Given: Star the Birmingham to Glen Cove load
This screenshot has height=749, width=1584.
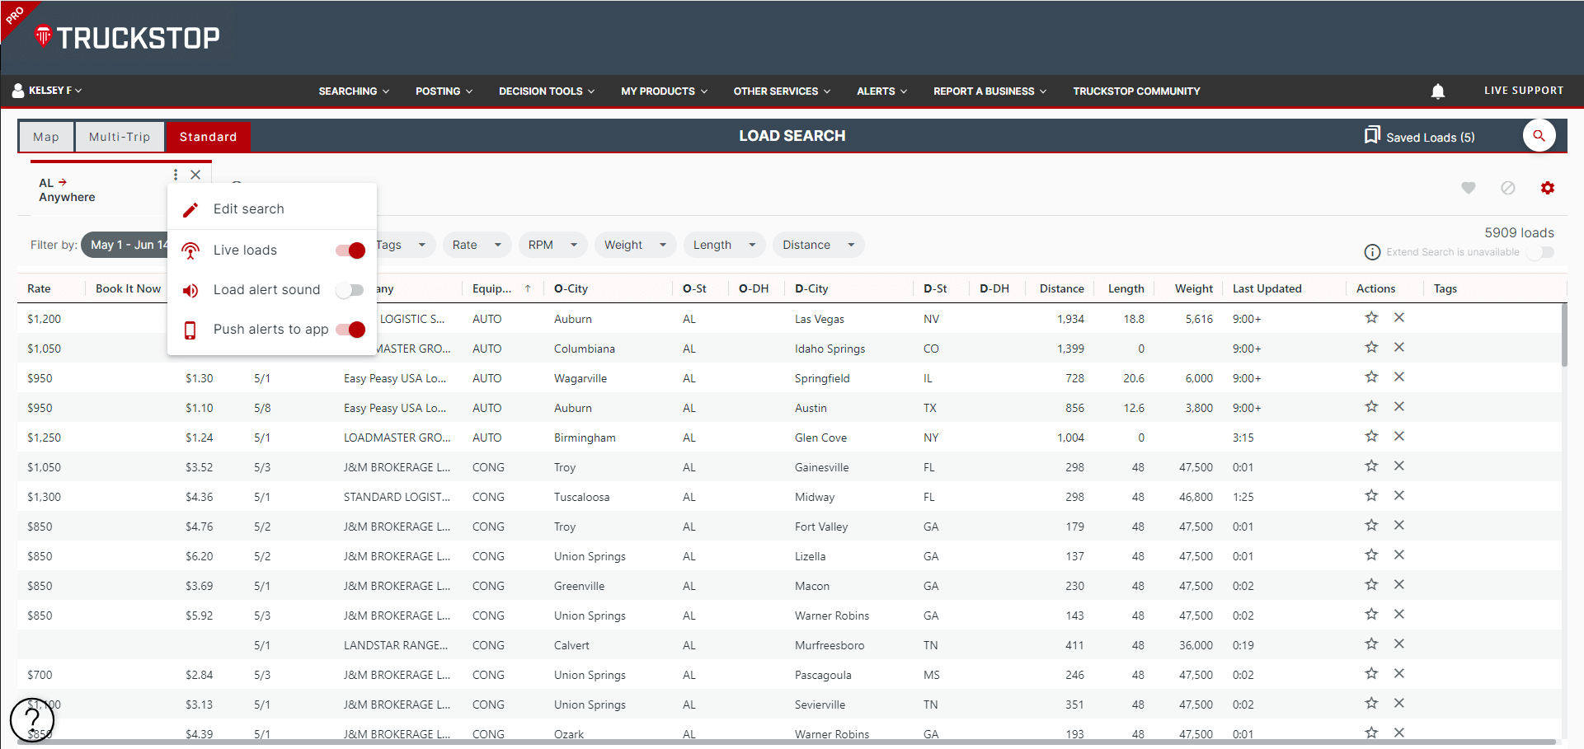Looking at the screenshot, I should 1371,437.
